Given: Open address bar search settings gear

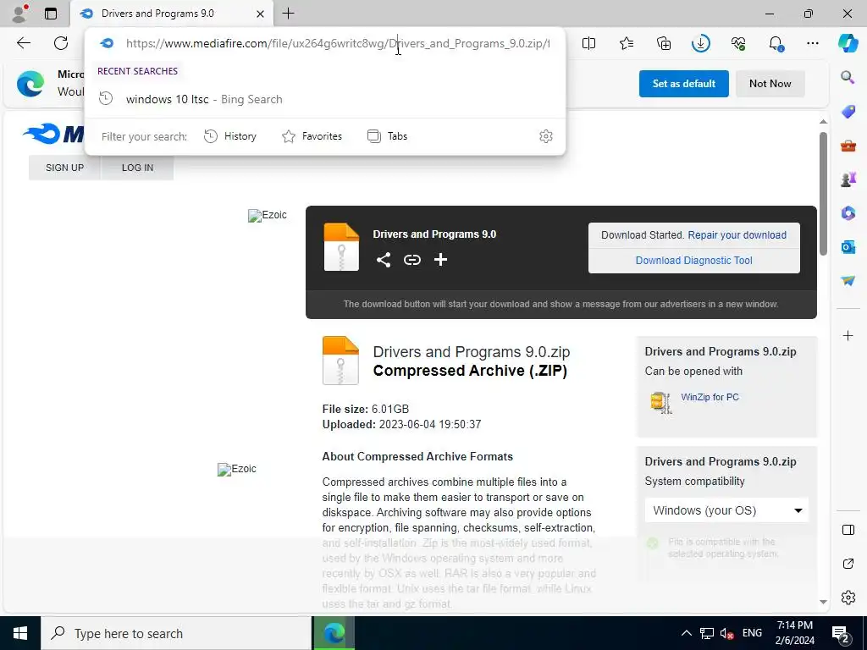Looking at the screenshot, I should 546,136.
